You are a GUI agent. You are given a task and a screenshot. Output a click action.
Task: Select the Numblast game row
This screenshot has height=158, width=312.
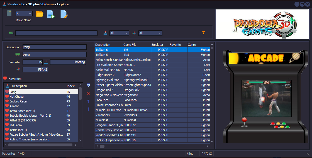click(152, 120)
